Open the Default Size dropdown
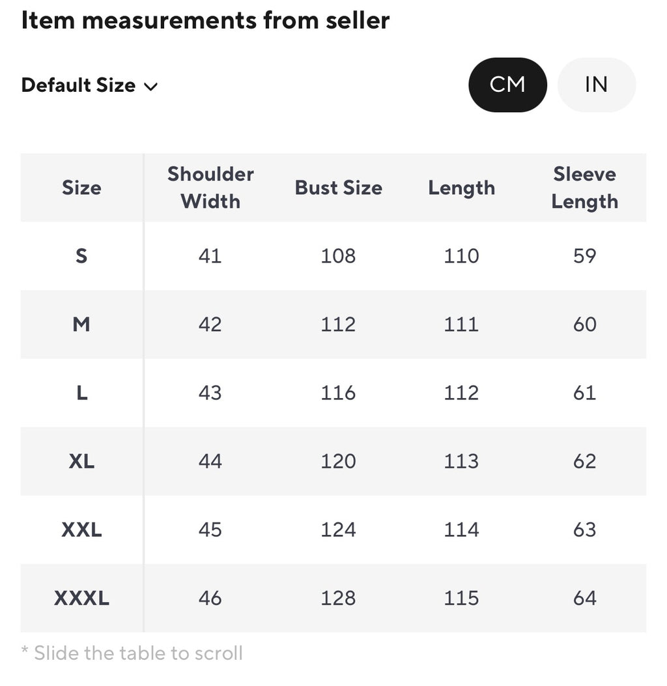The image size is (667, 686). pos(89,85)
